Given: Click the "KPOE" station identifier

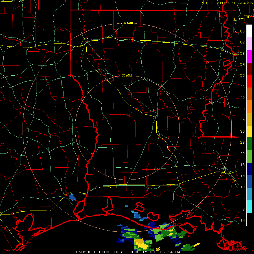Looking at the screenshot, I should [x=135, y=252].
